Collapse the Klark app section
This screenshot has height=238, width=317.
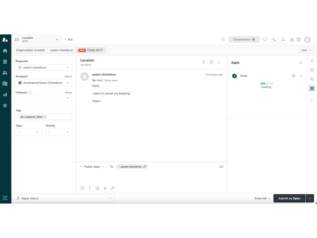(x=301, y=76)
